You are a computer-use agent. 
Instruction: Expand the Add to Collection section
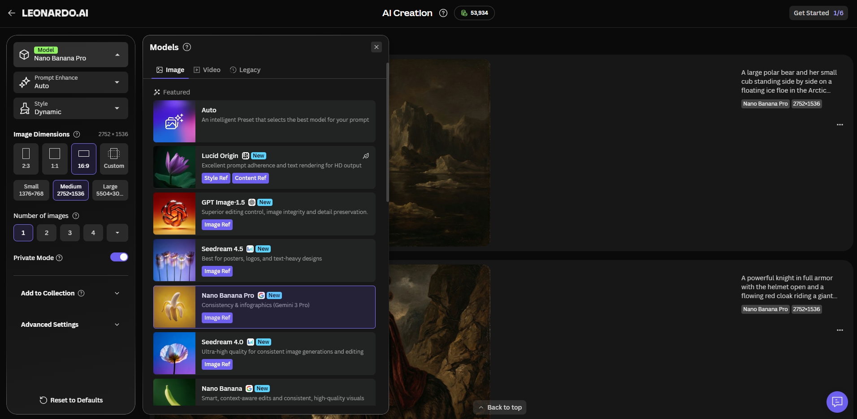pos(71,293)
